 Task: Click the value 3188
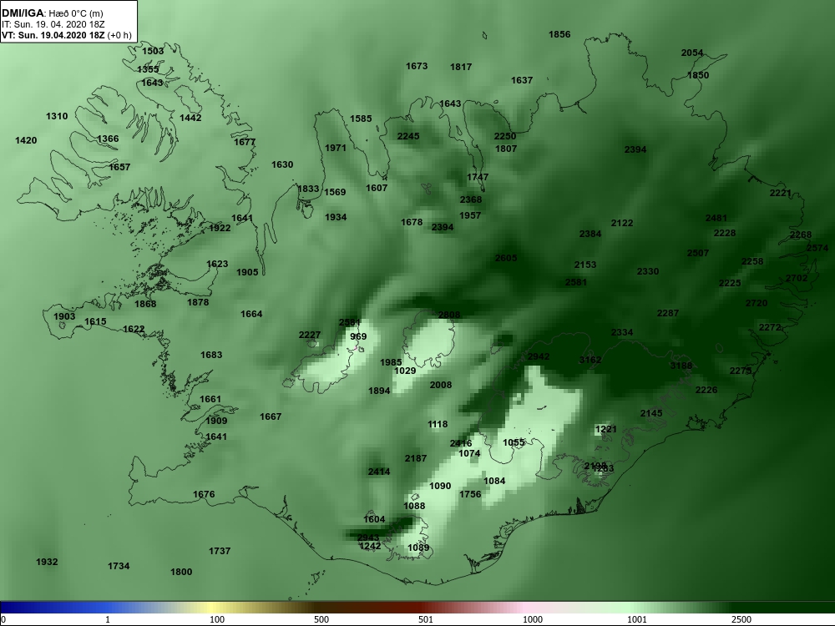pyautogui.click(x=681, y=366)
